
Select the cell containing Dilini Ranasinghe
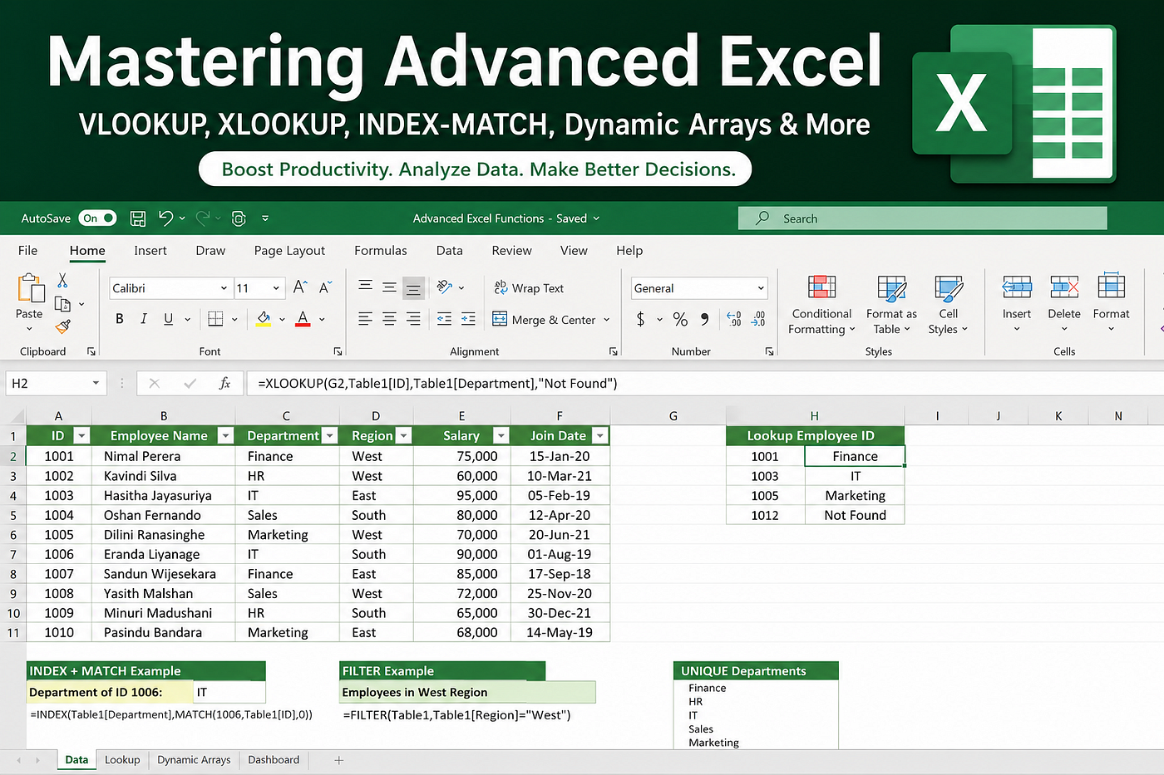tap(163, 535)
